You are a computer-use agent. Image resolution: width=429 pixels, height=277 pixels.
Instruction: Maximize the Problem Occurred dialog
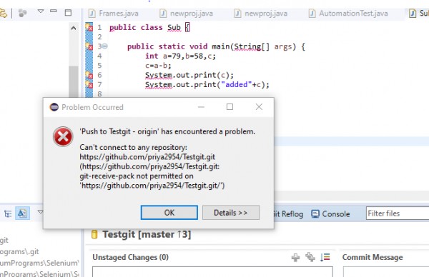pos(230,107)
